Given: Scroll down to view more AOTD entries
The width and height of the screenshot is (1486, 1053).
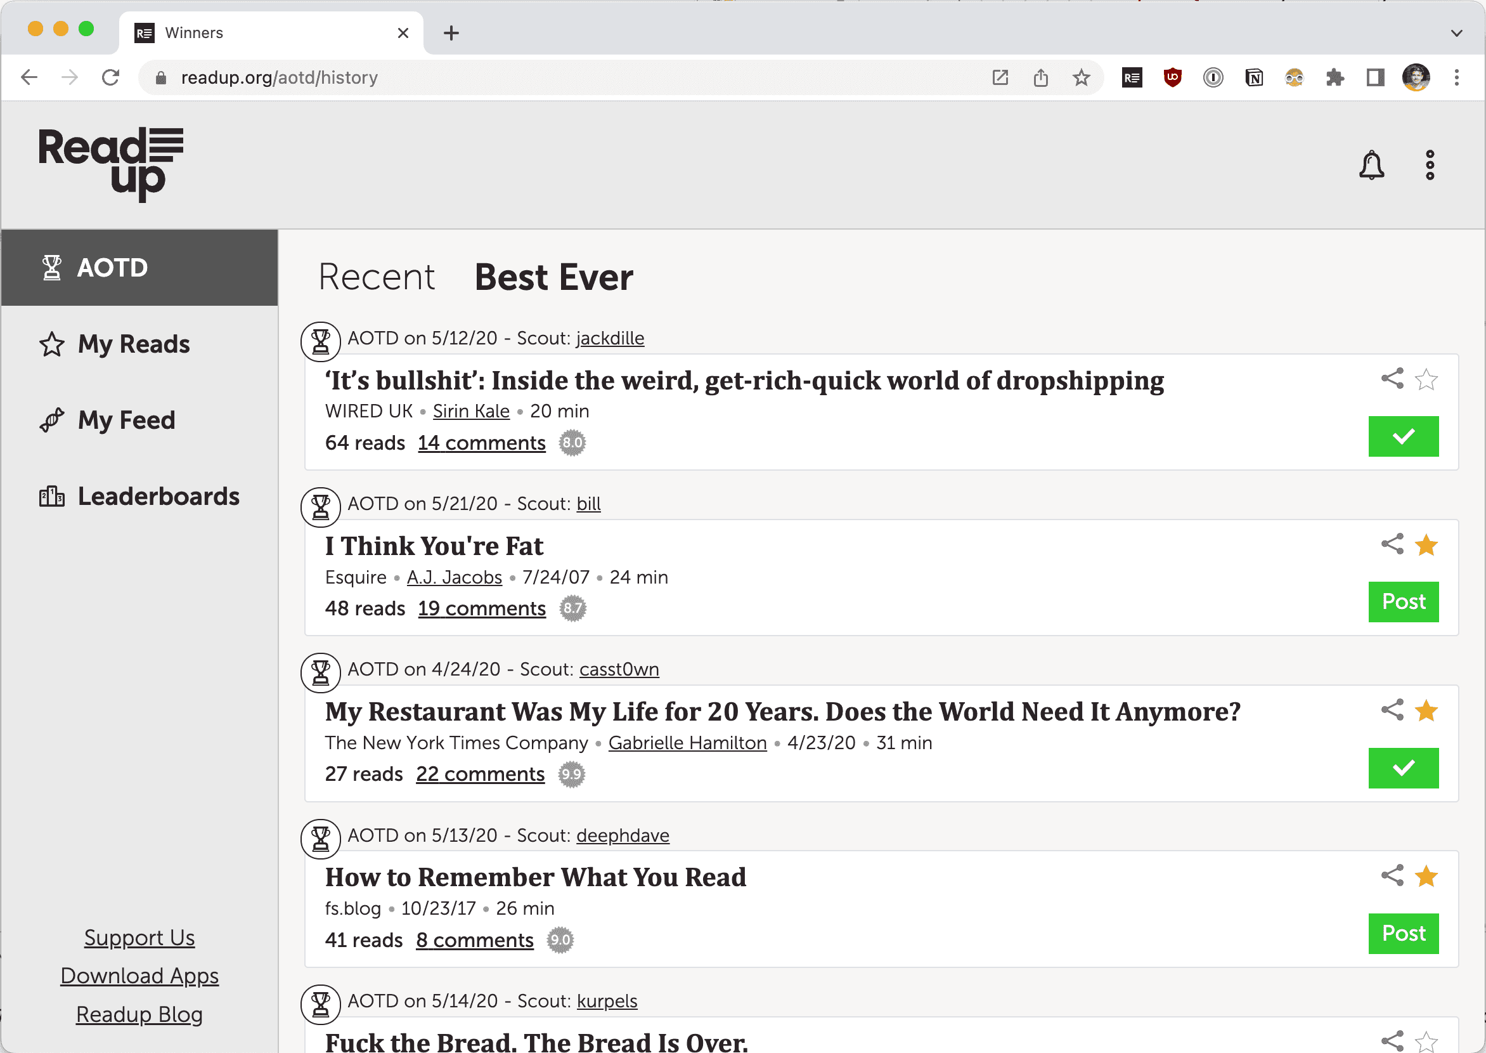Looking at the screenshot, I should tap(1480, 1026).
